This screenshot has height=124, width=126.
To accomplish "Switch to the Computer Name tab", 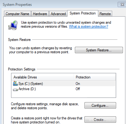I will pos(17,14).
